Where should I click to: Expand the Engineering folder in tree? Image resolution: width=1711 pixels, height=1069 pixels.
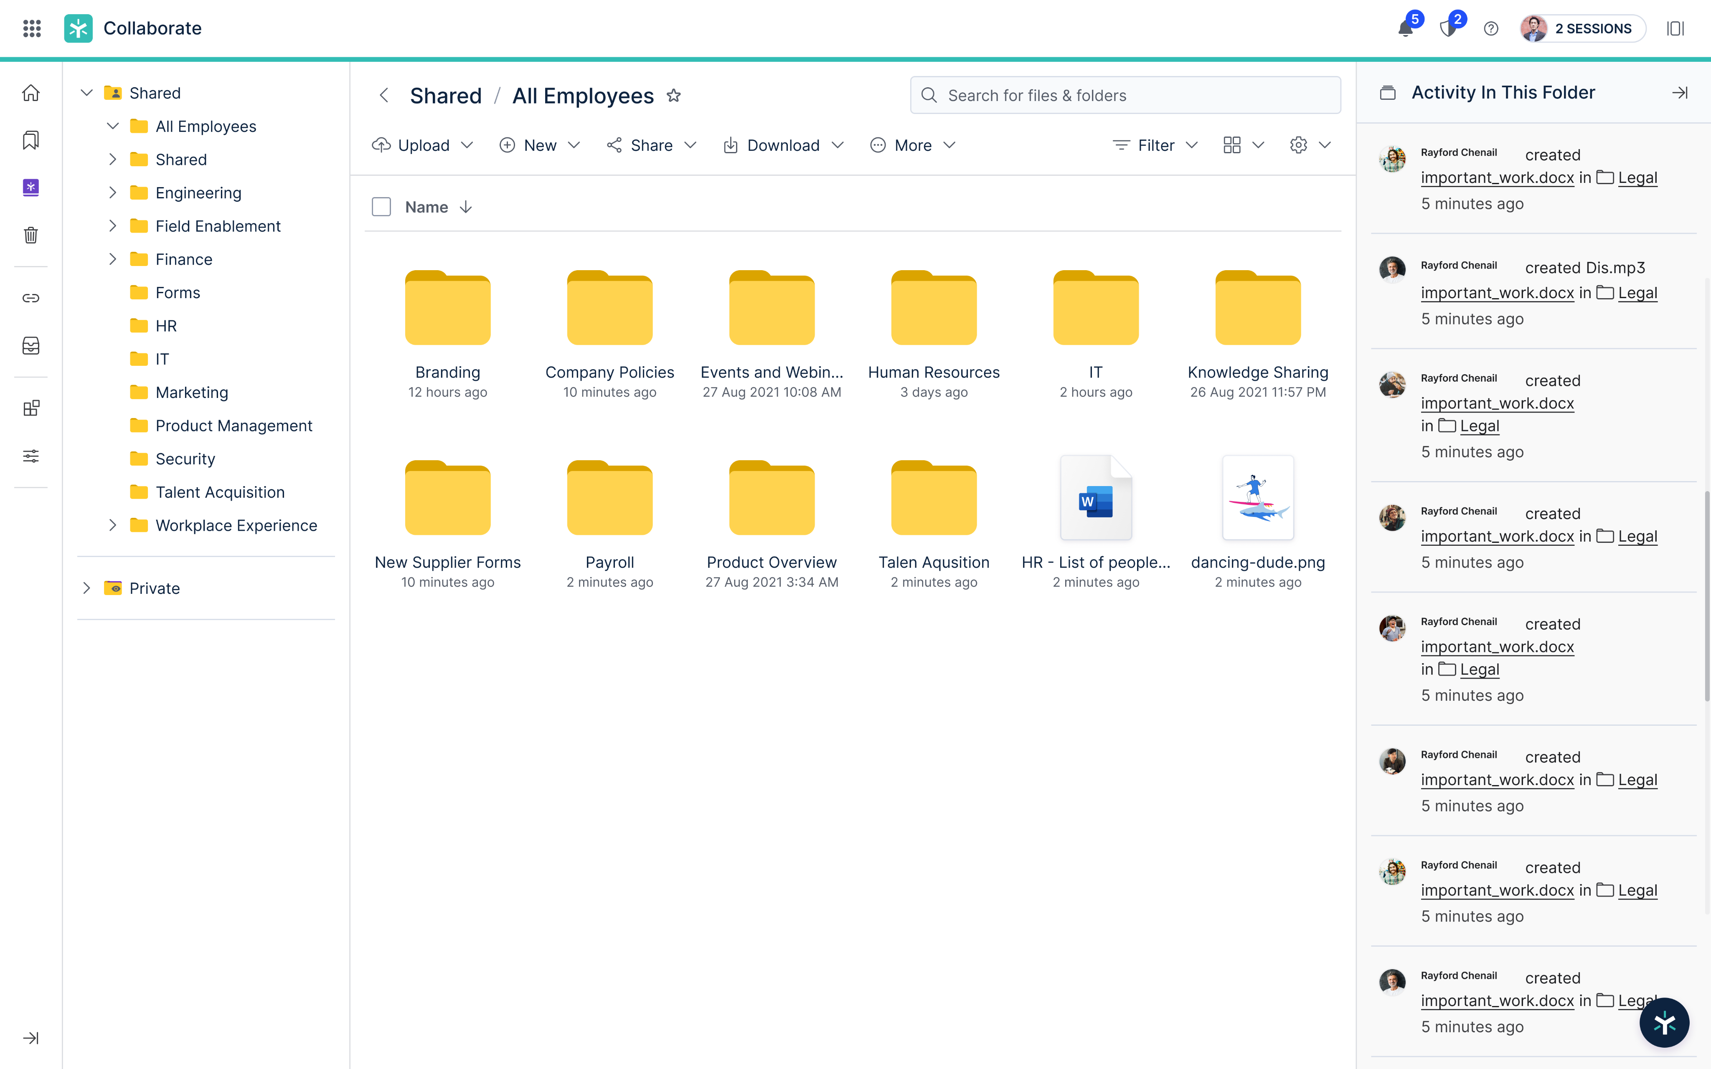point(112,193)
